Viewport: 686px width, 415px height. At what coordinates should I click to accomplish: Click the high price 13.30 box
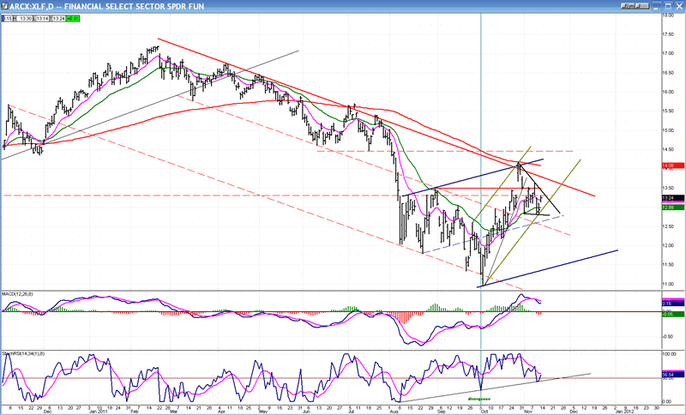point(23,18)
